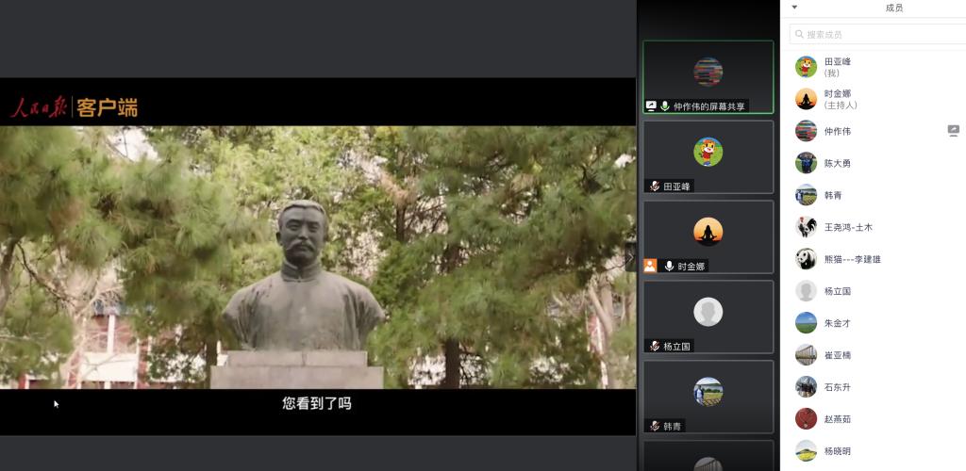Click the muted mic icon on 杨立国's tile
Viewport: 966px width, 471px height.
pos(654,347)
